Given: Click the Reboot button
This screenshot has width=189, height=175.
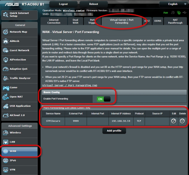Looking at the screenshot, I should pyautogui.click(x=93, y=4).
